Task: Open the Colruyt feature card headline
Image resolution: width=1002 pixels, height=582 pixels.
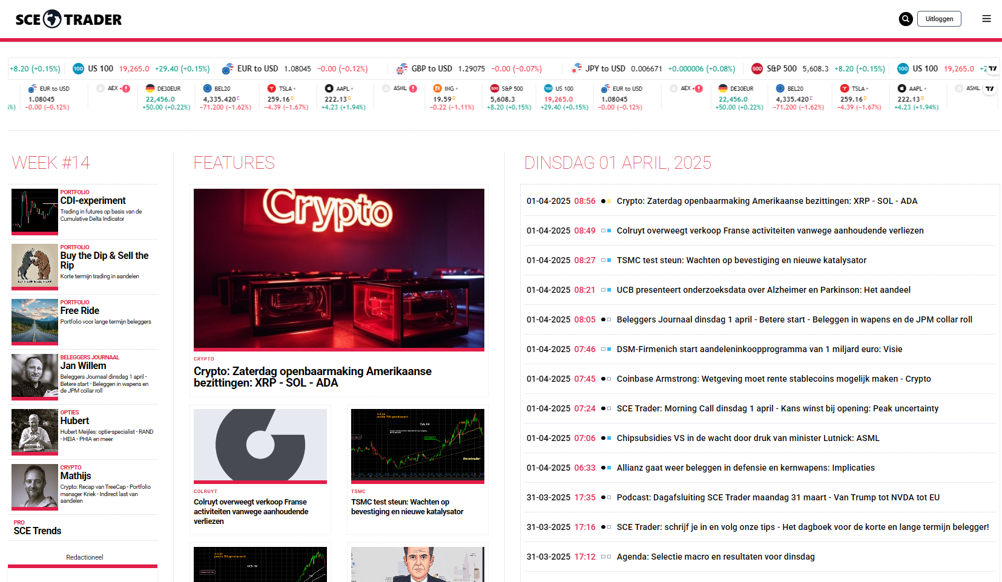Action: (251, 511)
